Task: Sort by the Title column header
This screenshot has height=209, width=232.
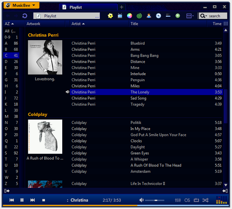Action: pyautogui.click(x=134, y=24)
